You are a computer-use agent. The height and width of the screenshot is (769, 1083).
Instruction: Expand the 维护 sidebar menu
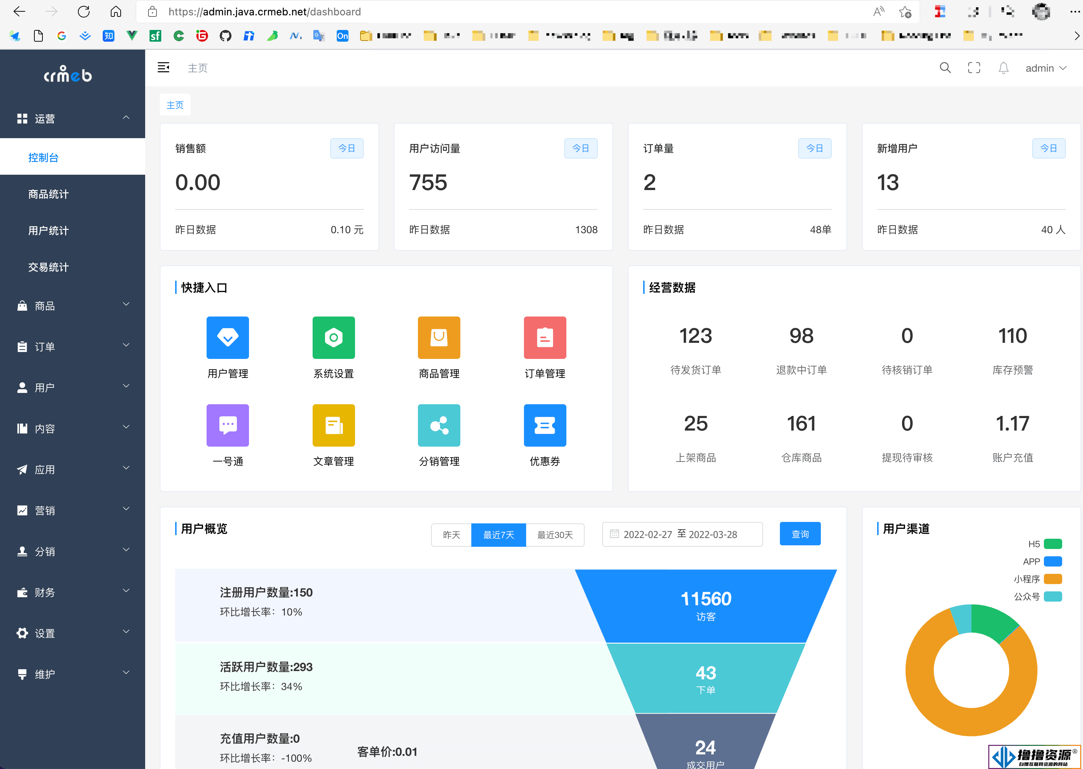tap(72, 674)
